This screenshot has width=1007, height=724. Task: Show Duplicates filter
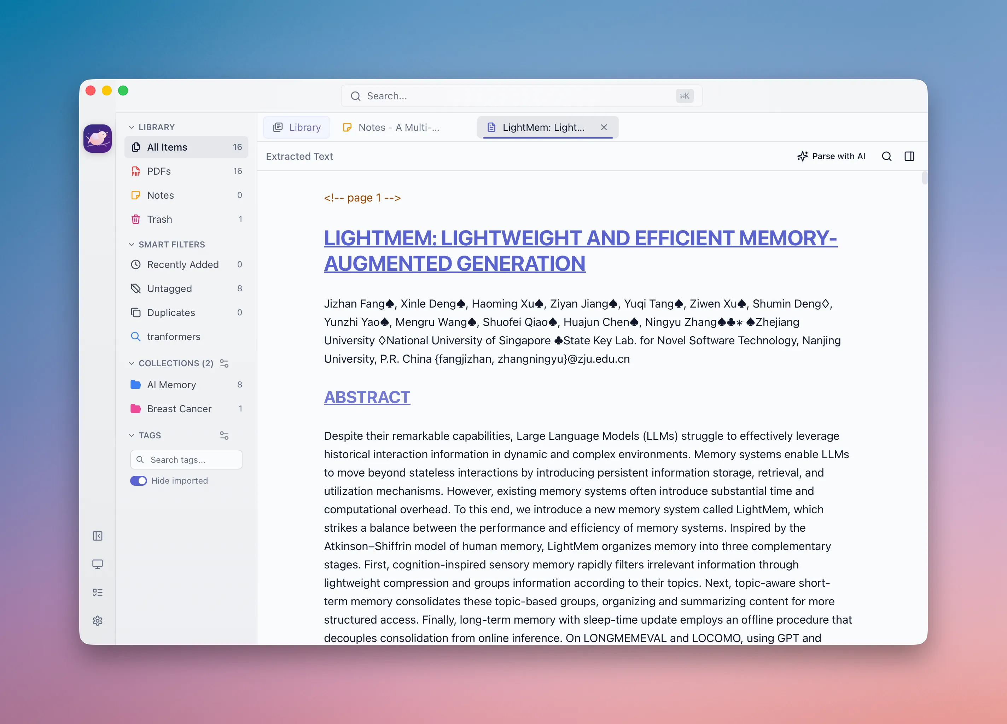coord(186,313)
